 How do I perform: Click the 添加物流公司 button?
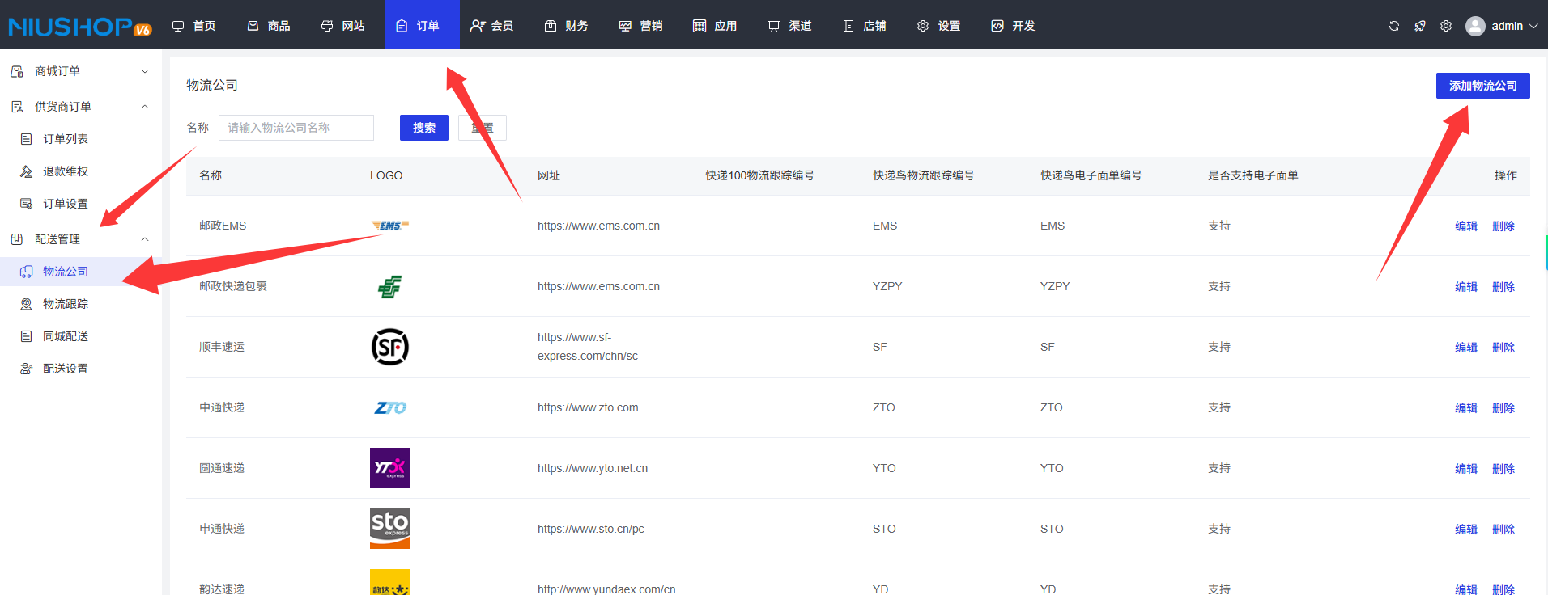(x=1482, y=86)
